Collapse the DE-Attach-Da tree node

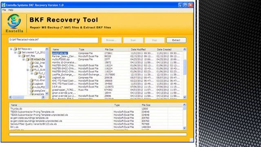click(x=24, y=59)
